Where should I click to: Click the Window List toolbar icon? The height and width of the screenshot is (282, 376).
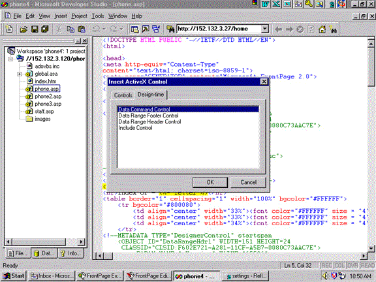pos(156,29)
